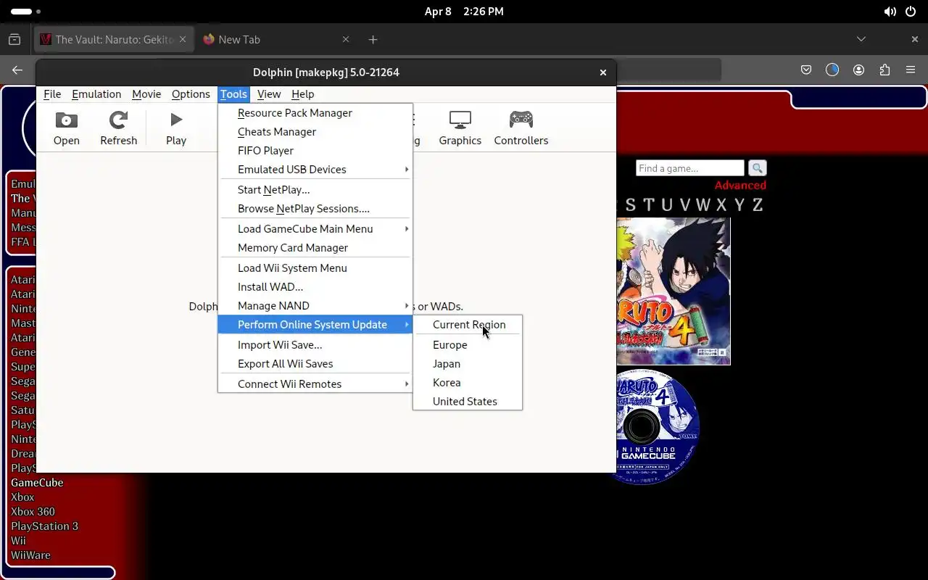The height and width of the screenshot is (580, 928).
Task: Click the Tools menu in menu bar
Action: click(233, 94)
